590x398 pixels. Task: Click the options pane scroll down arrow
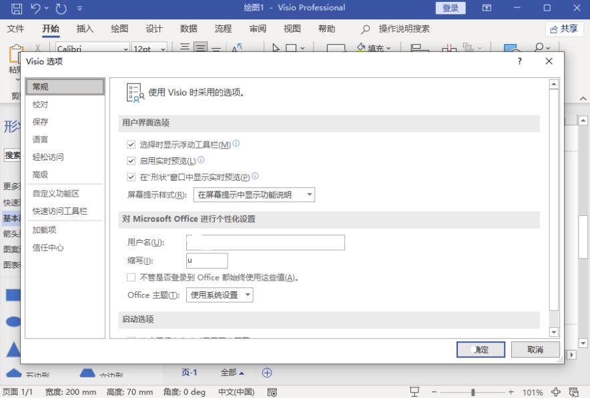tap(553, 332)
